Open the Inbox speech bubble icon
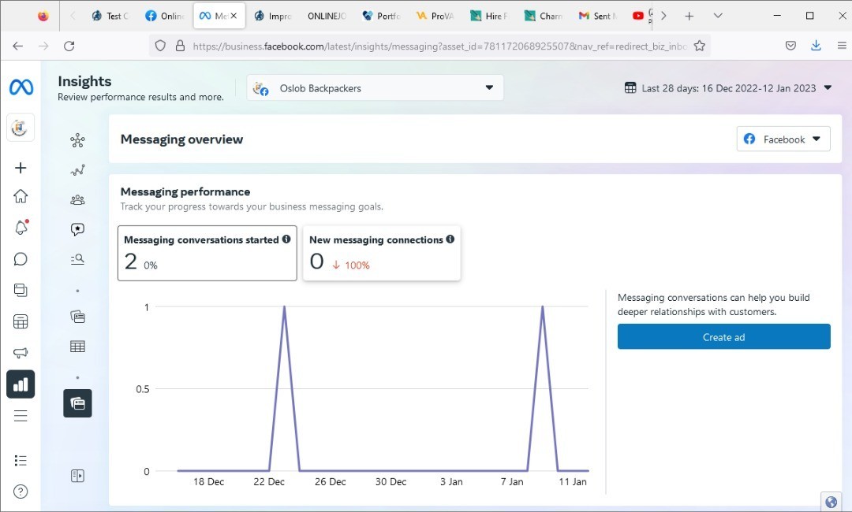The height and width of the screenshot is (512, 852). click(21, 259)
